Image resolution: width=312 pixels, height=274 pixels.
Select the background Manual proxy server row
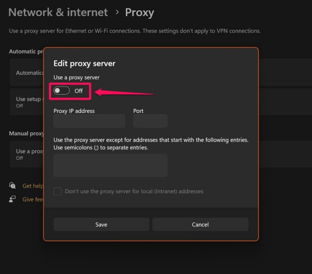[x=27, y=154]
